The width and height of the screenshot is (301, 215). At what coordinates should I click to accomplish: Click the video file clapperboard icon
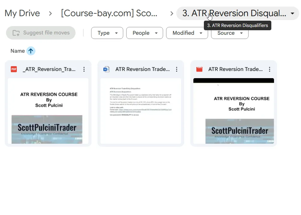(x=199, y=69)
